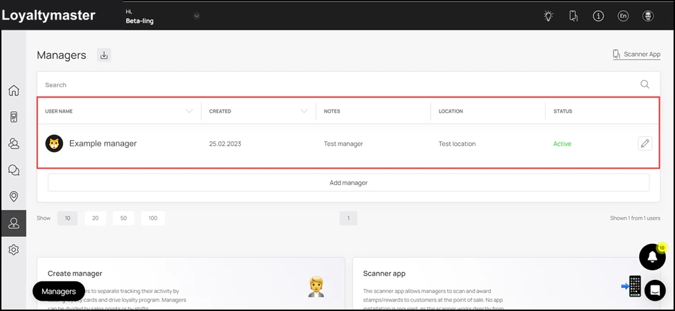Screen dimensions: 675x311
Task: Open the settings gear sidebar icon
Action: click(14, 249)
